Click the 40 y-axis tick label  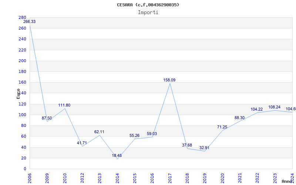23,147
